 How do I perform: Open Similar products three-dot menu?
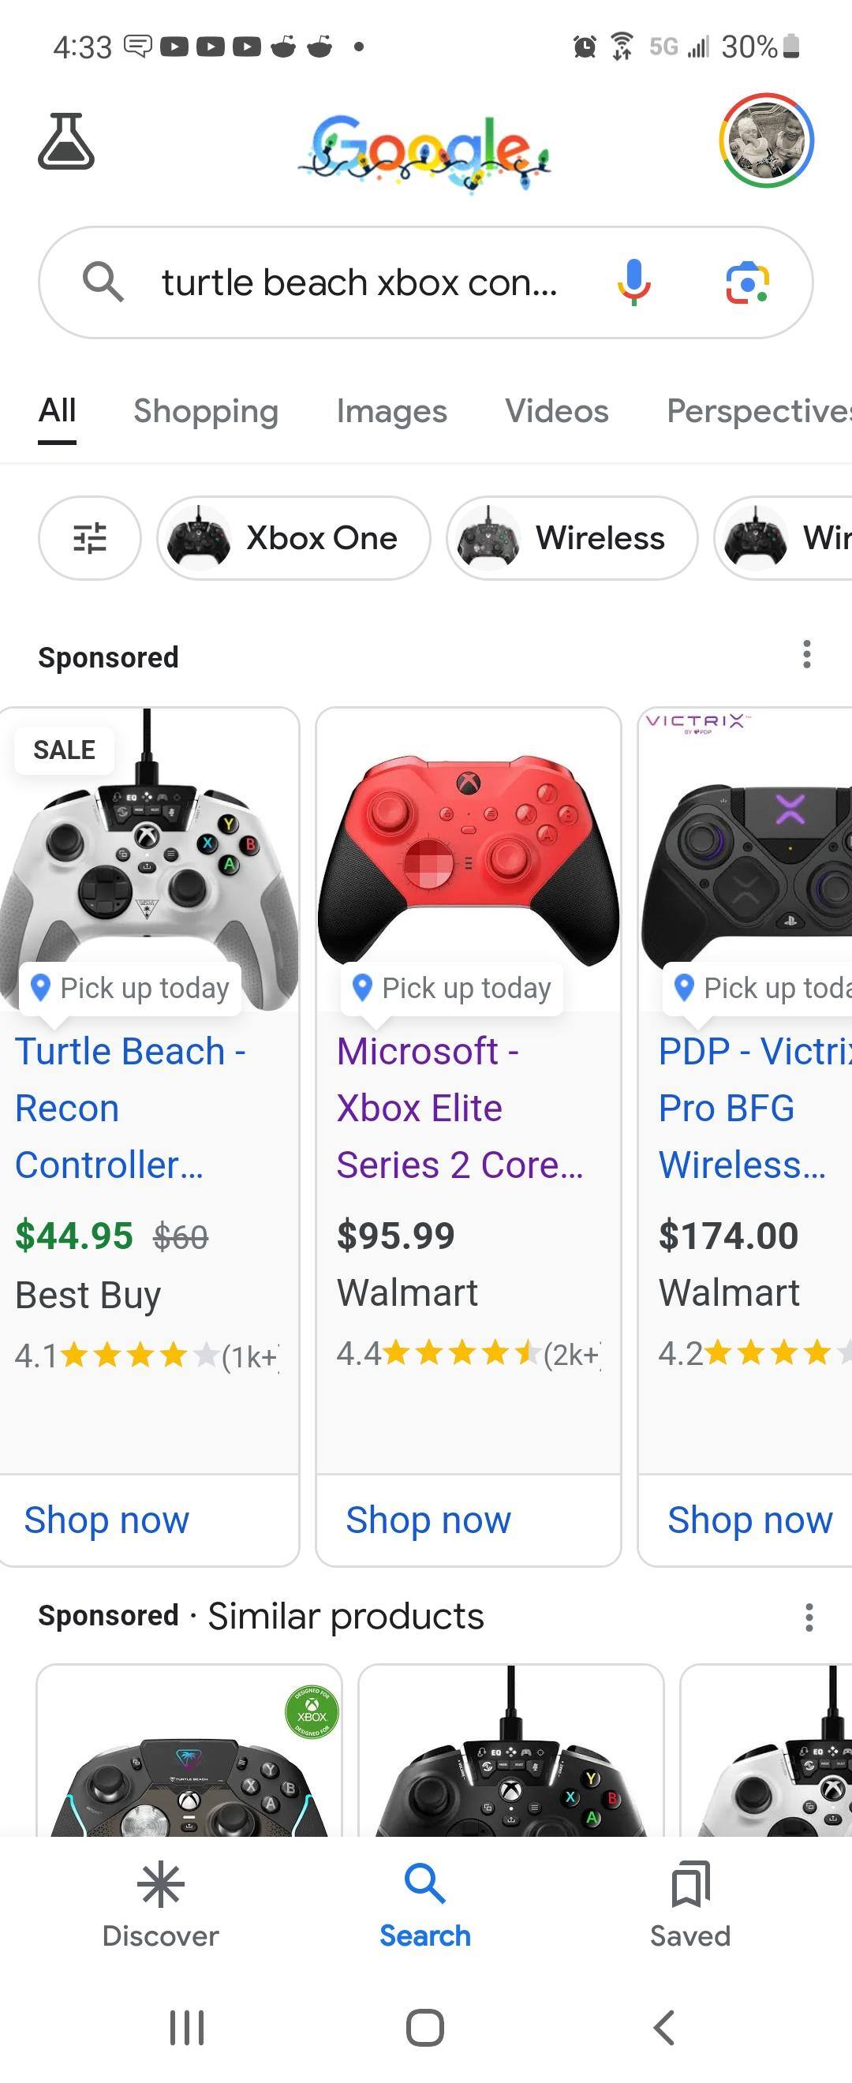(x=809, y=1617)
